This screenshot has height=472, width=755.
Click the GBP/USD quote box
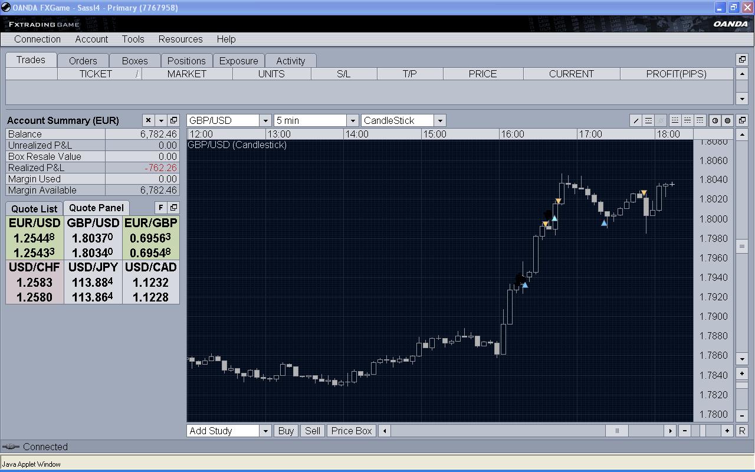[93, 238]
